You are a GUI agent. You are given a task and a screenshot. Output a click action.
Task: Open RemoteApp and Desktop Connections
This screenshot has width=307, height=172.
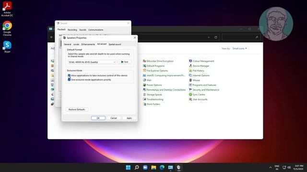(164, 90)
